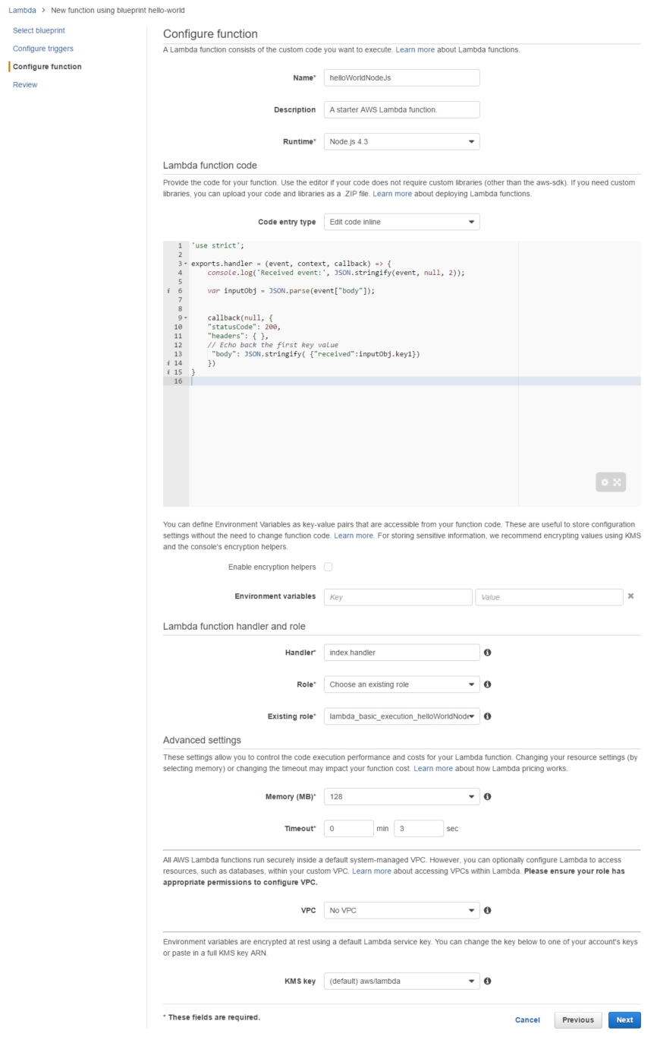657x1037 pixels.
Task: Show info for the Existing role field
Action: coord(488,716)
